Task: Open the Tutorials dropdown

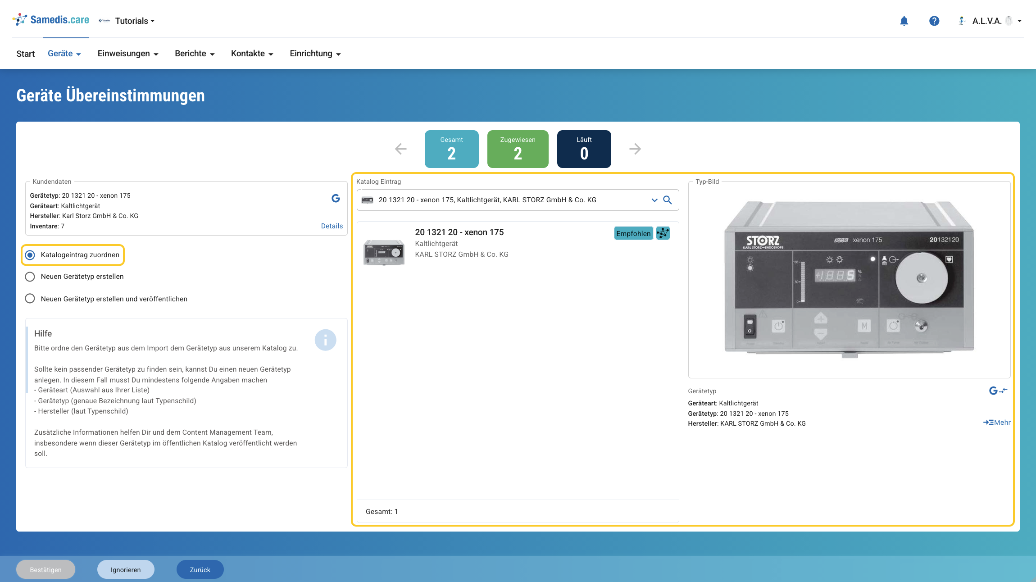Action: click(x=135, y=21)
